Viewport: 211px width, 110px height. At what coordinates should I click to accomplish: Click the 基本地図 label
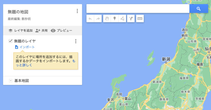tap(22, 81)
